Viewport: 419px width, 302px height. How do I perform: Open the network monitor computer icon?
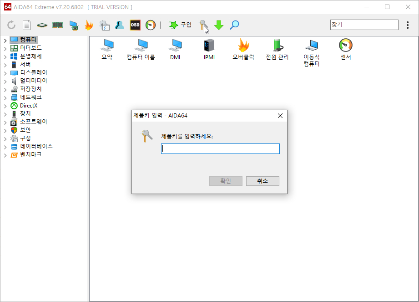tap(74, 25)
